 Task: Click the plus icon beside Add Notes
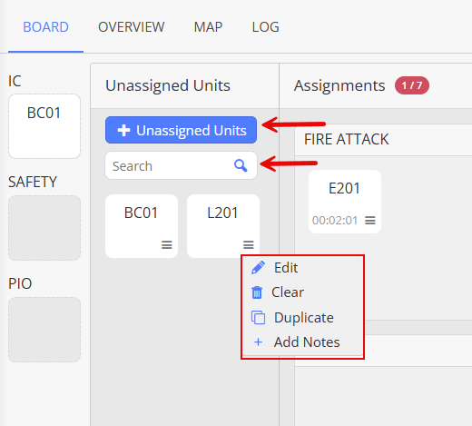(258, 342)
